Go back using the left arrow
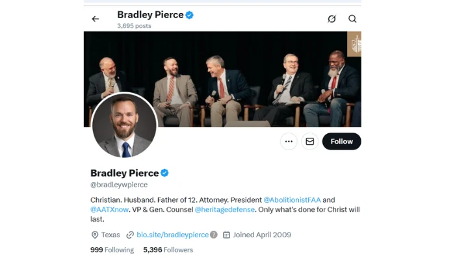Image resolution: width=455 pixels, height=260 pixels. click(x=95, y=19)
